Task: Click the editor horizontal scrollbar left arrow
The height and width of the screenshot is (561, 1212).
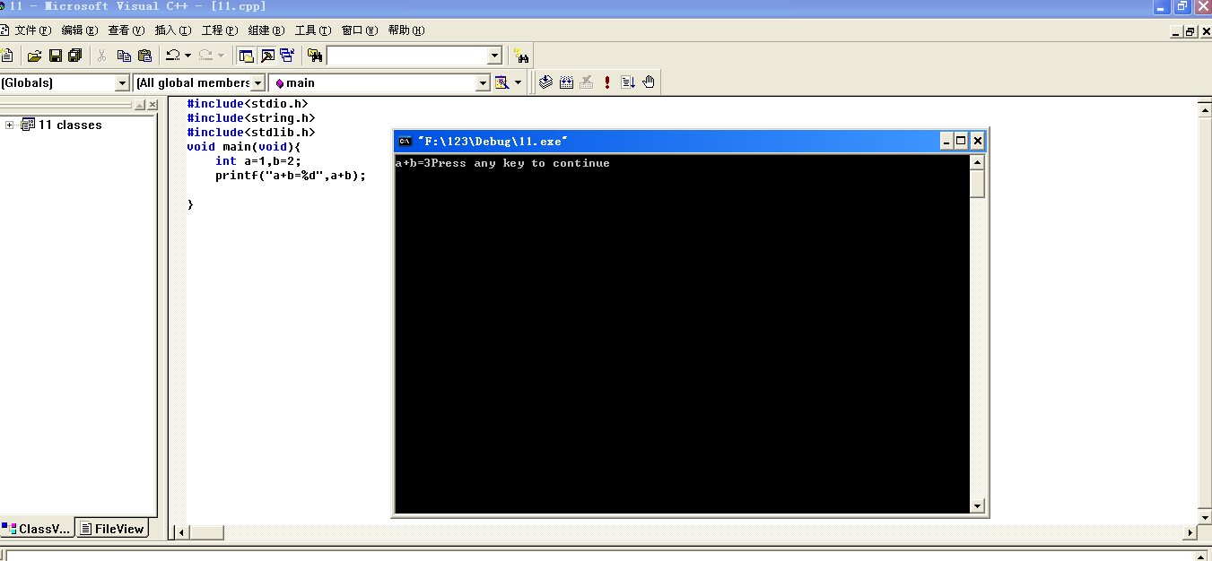Action: (x=181, y=532)
